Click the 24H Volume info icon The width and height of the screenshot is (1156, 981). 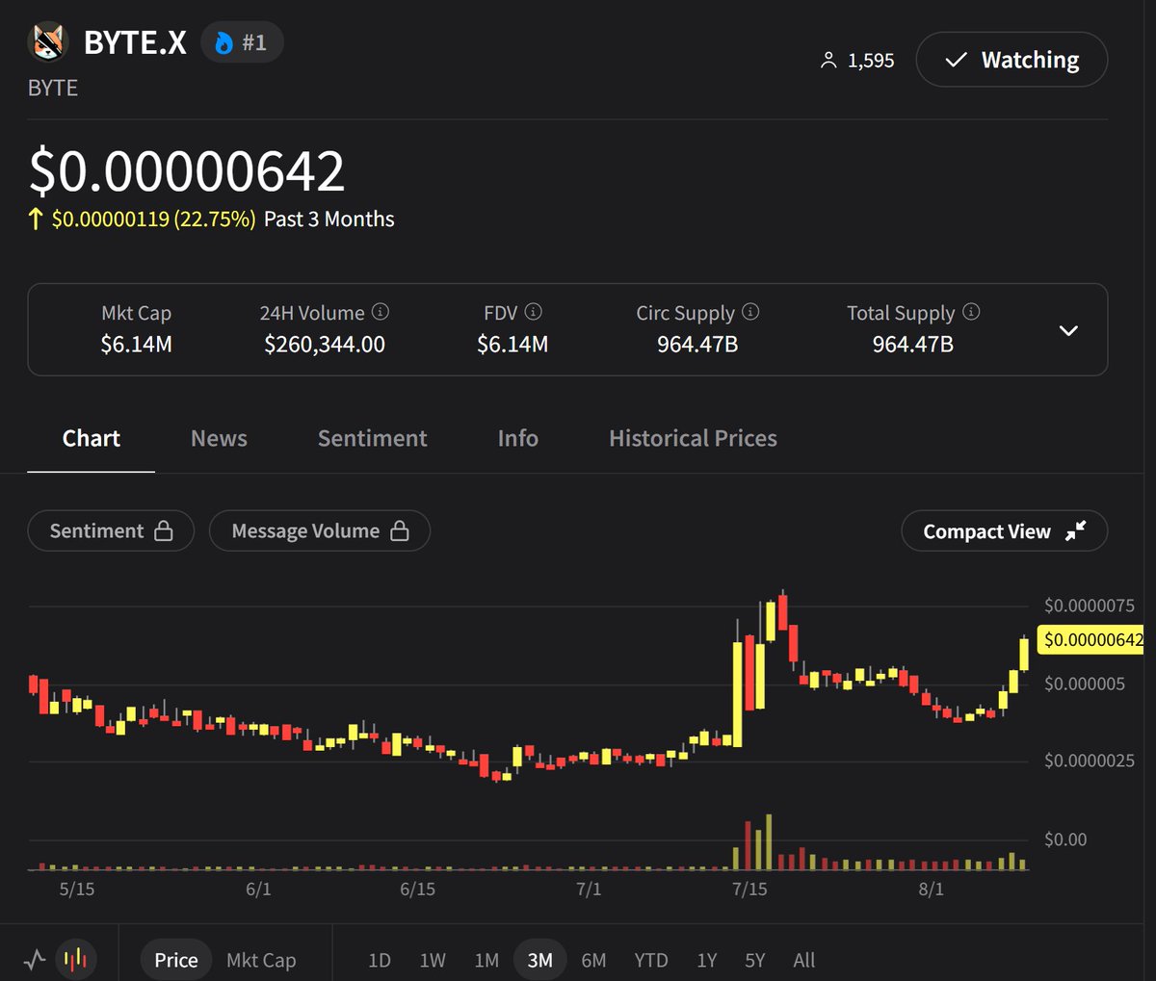381,312
